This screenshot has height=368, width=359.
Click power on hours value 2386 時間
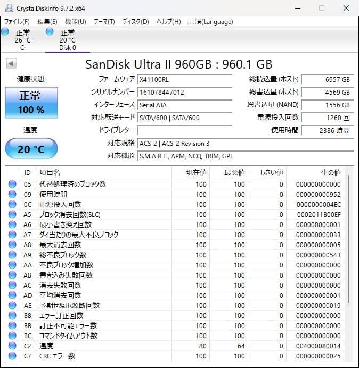pyautogui.click(x=327, y=130)
